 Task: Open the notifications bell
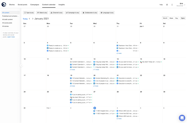pyautogui.click(x=172, y=5)
